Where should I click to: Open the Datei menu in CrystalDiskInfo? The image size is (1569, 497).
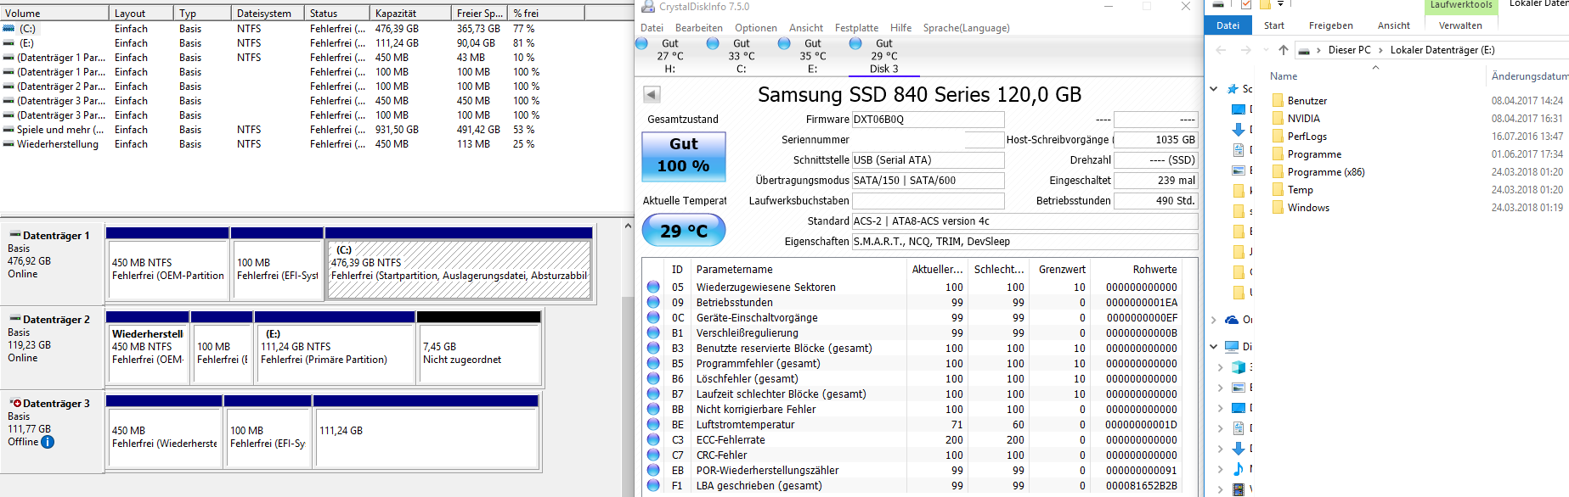coord(652,28)
